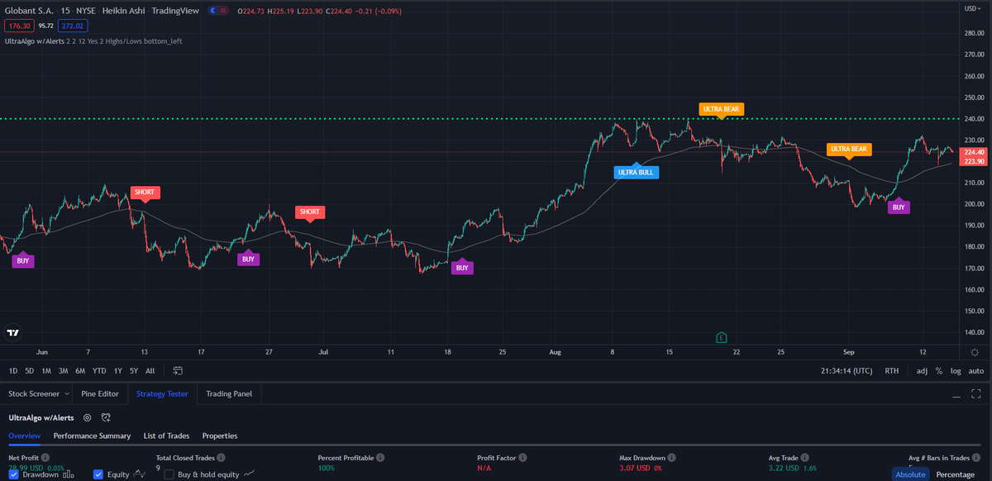This screenshot has width=992, height=481.
Task: Click the first SHORT signal label near June 13
Action: [145, 192]
